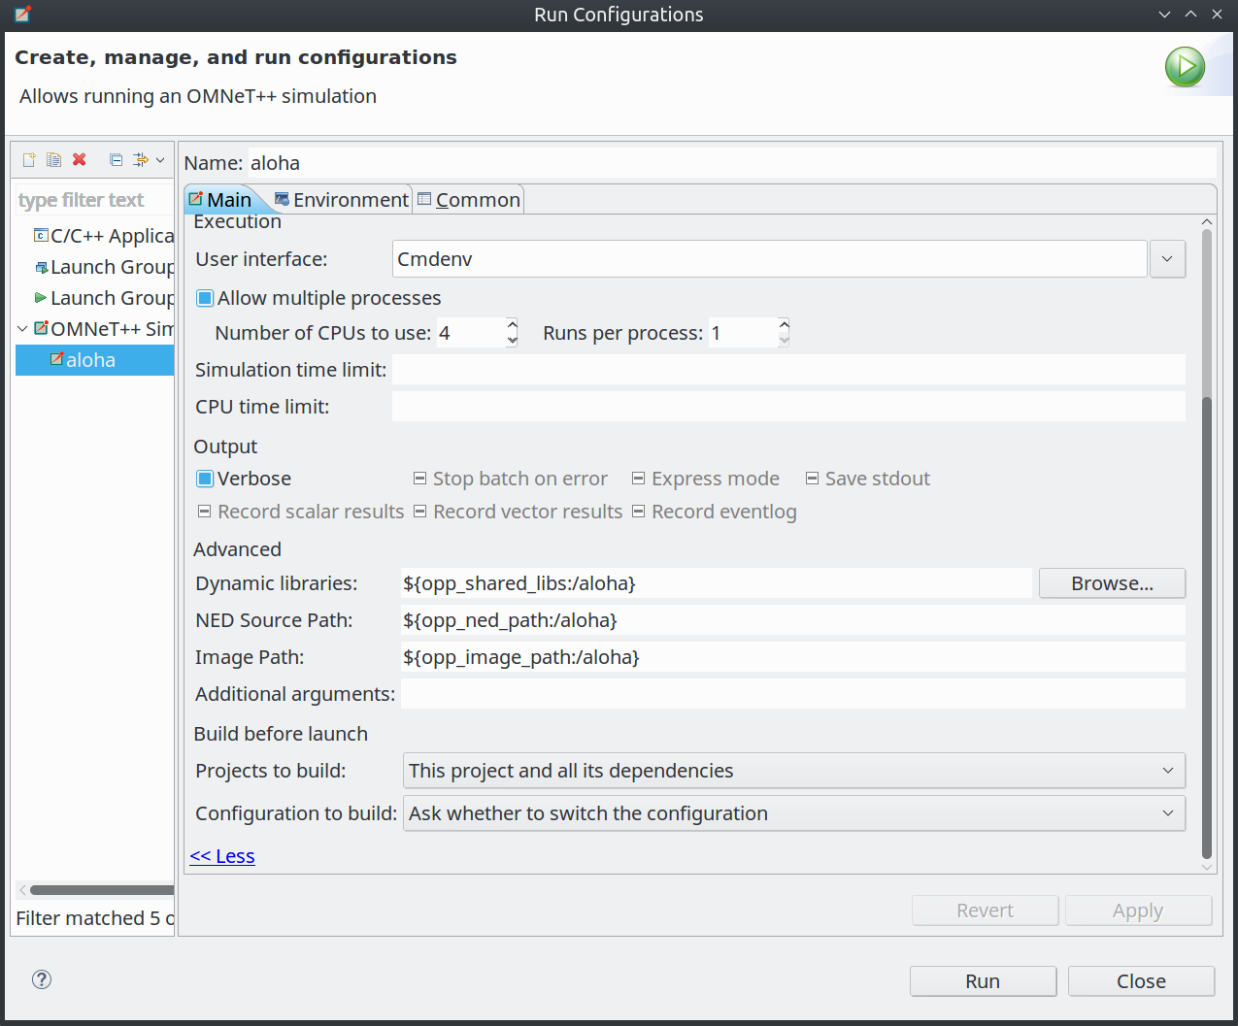Click the filter launch configurations icon
The height and width of the screenshot is (1026, 1238).
[x=141, y=160]
